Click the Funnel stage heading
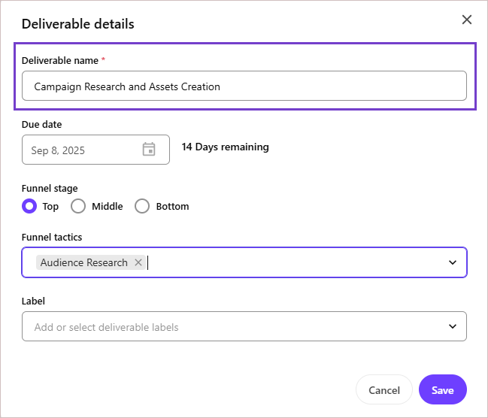Viewport: 488px width, 418px height. click(x=50, y=188)
